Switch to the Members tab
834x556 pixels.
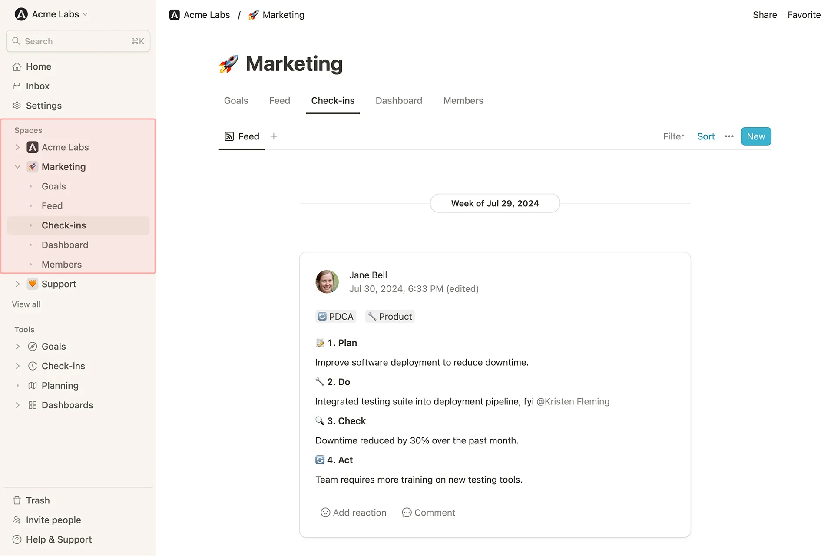463,101
